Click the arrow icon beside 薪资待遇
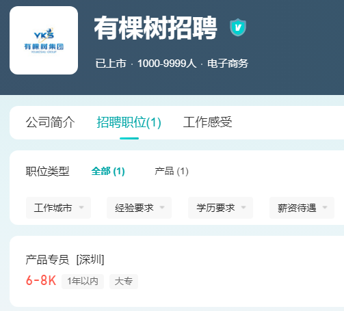This screenshot has height=311, width=344. point(325,207)
